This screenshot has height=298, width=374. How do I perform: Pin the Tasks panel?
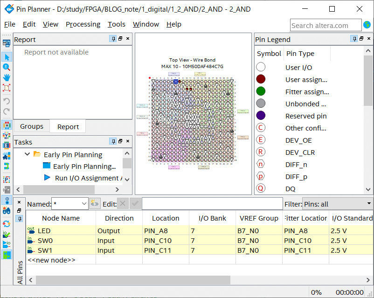point(113,141)
